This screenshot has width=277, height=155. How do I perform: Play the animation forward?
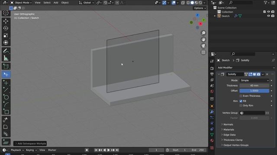coord(109,150)
